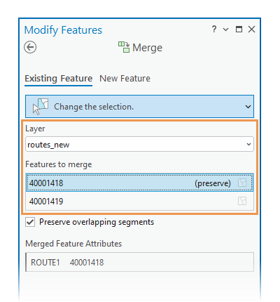Switch to the New Feature tab
The image size is (280, 302).
tap(125, 79)
